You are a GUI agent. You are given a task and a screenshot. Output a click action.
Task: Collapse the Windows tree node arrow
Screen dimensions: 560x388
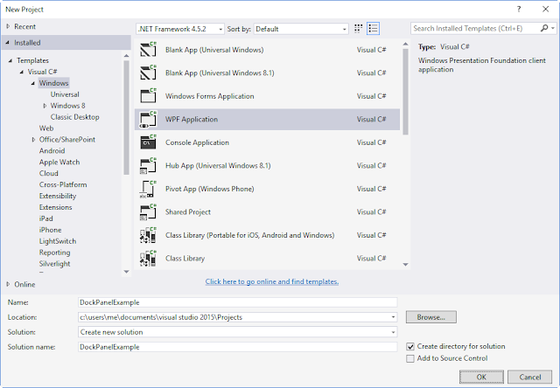point(33,83)
